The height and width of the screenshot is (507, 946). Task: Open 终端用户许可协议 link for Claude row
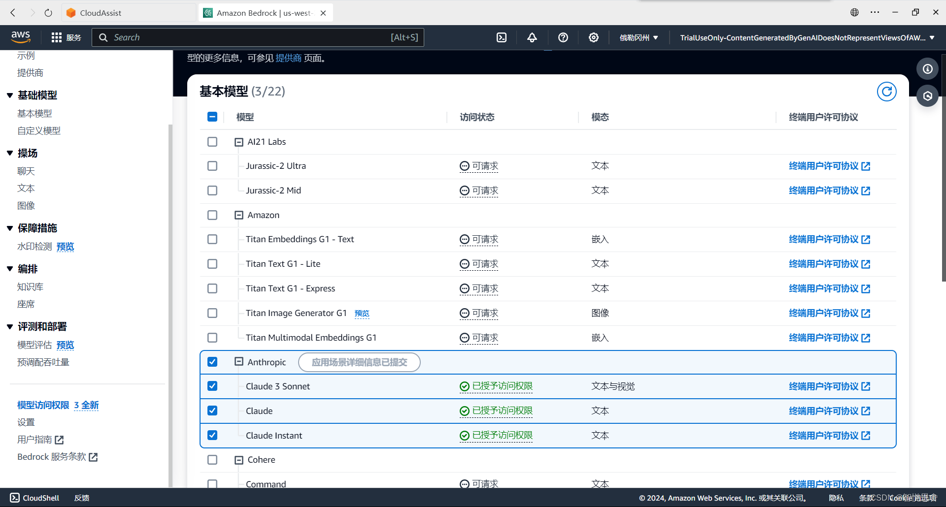[829, 411]
